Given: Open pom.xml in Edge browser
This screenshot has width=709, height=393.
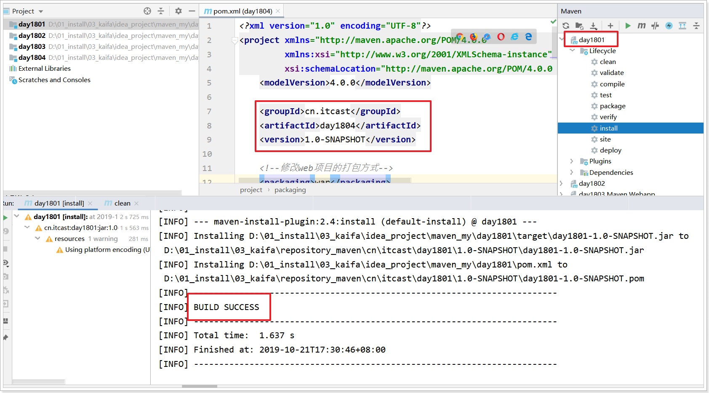Looking at the screenshot, I should pos(528,37).
